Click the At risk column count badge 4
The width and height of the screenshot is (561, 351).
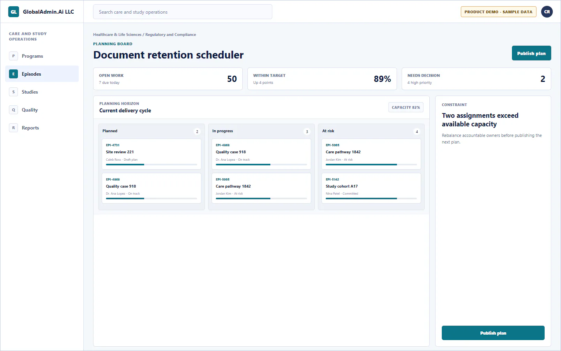pos(417,131)
